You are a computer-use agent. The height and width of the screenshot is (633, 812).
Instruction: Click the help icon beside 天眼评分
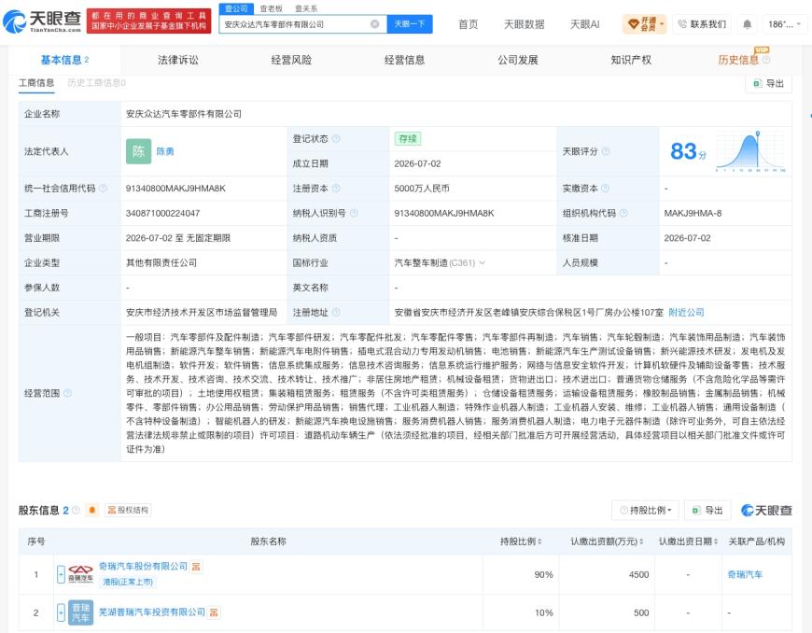click(x=606, y=151)
